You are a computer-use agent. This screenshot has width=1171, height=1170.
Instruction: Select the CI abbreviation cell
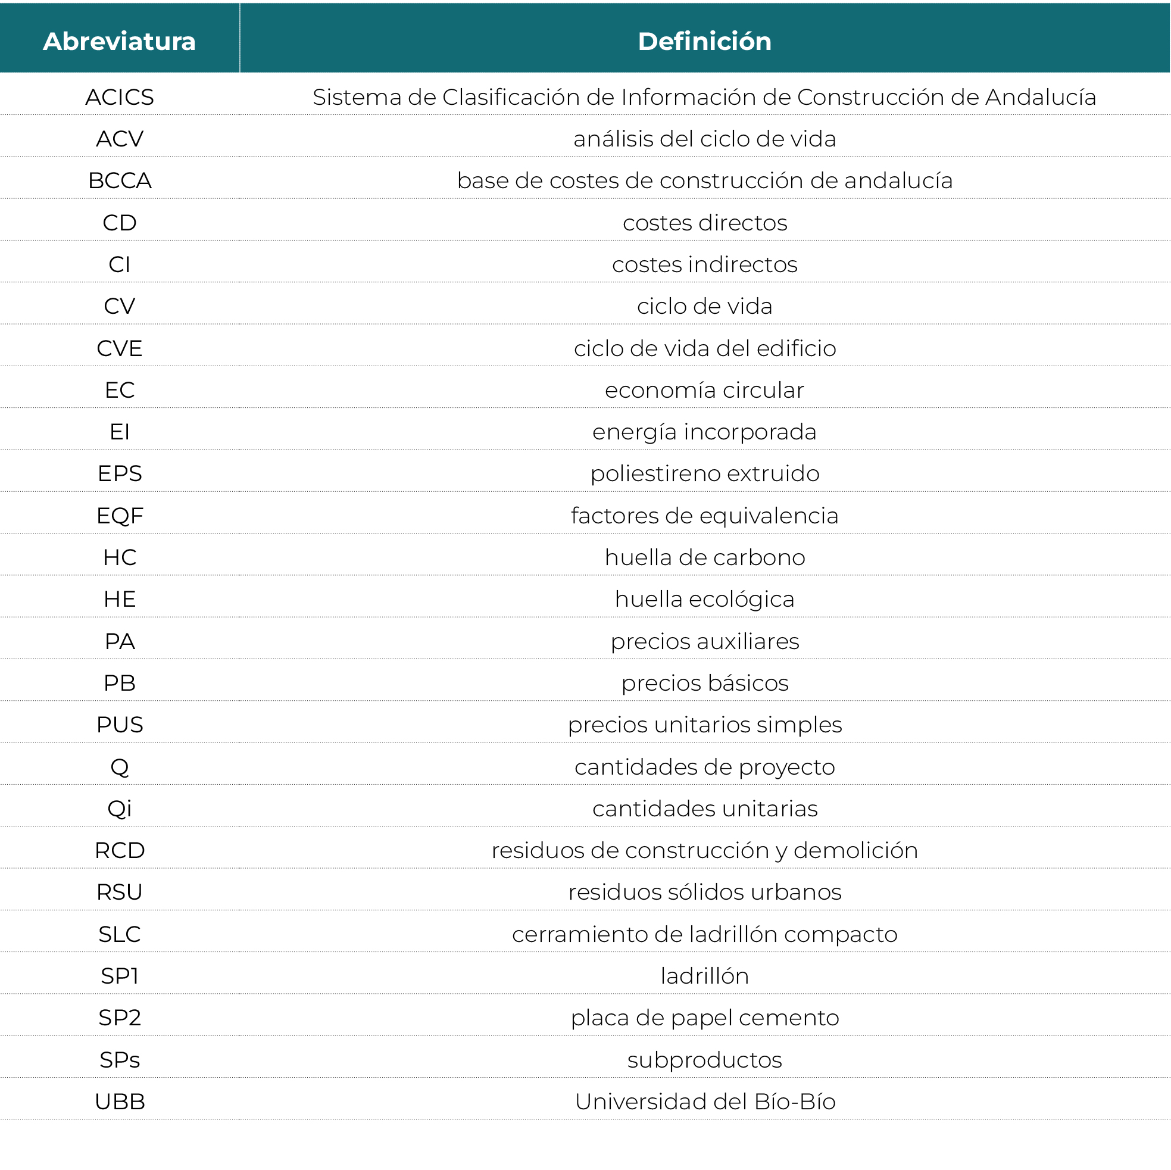point(120,264)
